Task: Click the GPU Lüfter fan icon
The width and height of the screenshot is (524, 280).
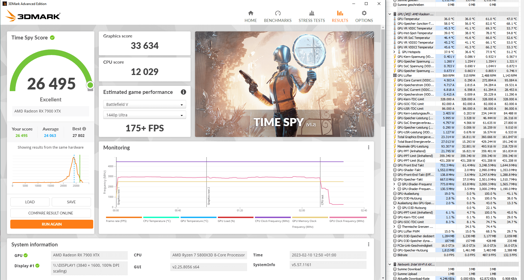Action: coord(395,76)
